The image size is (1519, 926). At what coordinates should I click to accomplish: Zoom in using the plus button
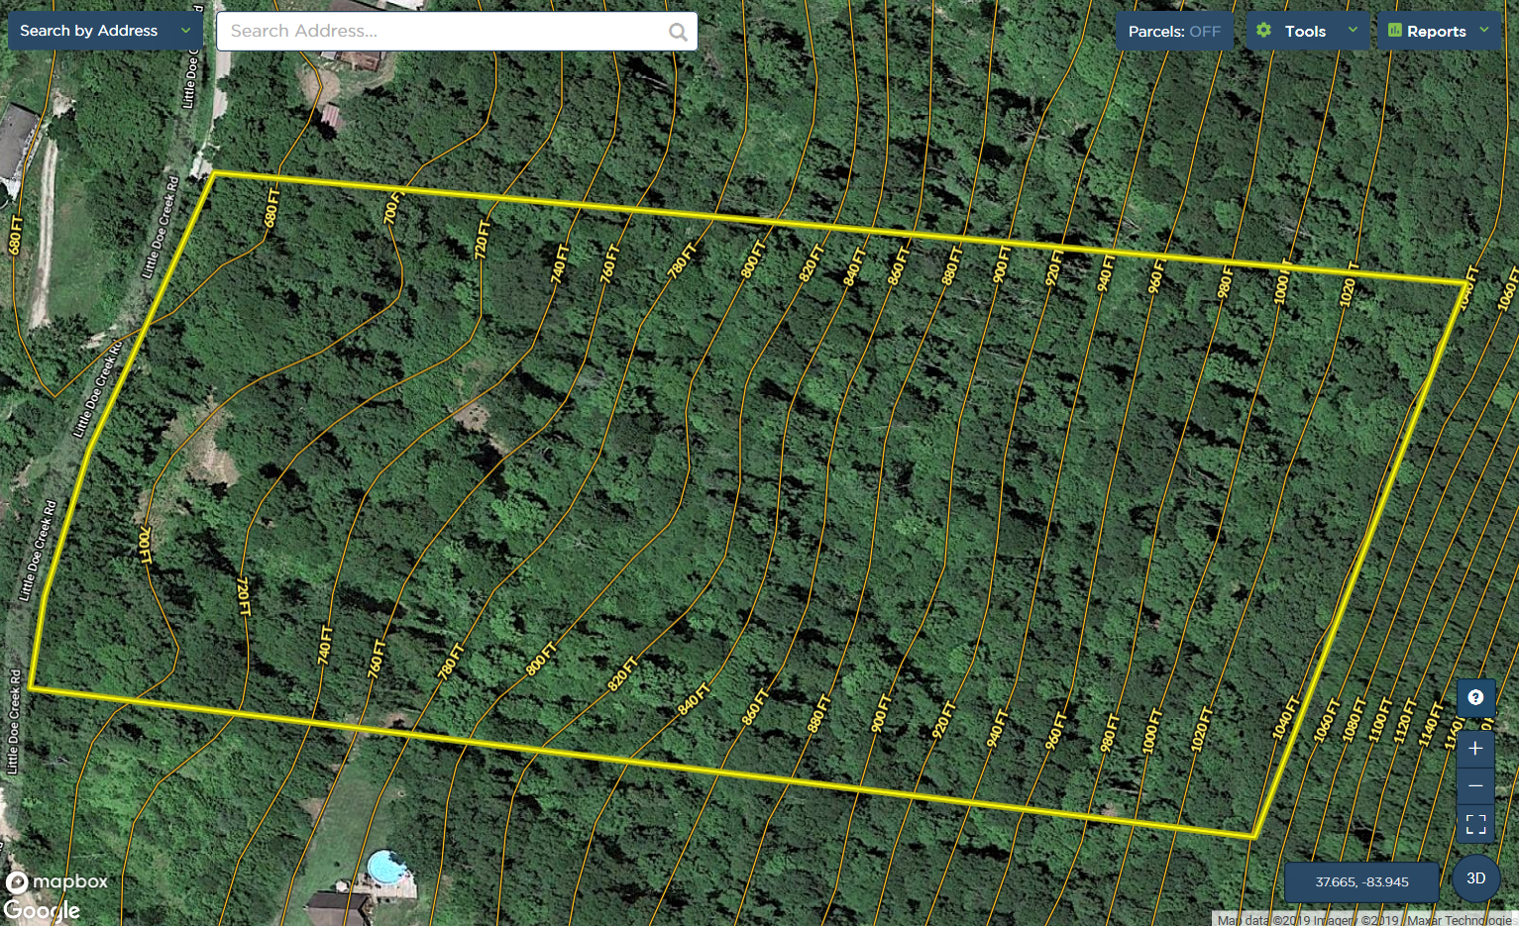[x=1475, y=749]
